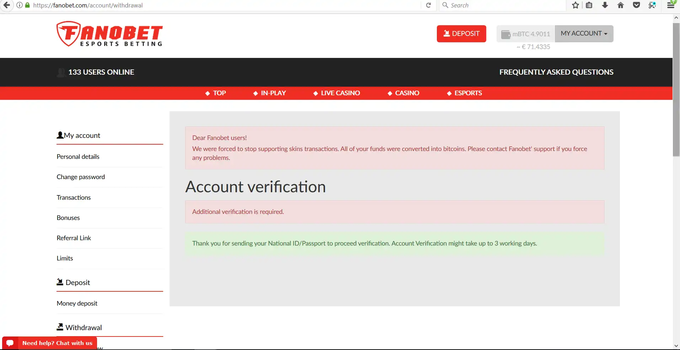Click the Deposit sidebar heading
Screen dimensions: 680x350
(x=78, y=282)
